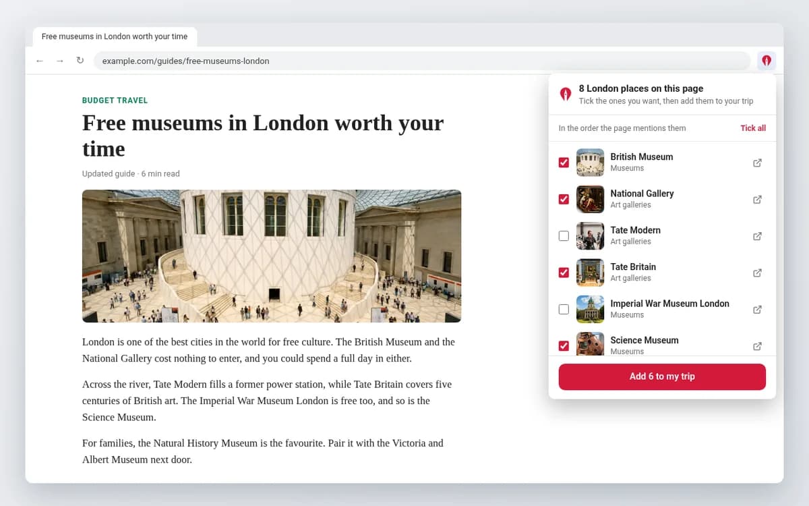Screen dimensions: 809x506
Task: Click the browser forward arrow
Action: tap(60, 61)
